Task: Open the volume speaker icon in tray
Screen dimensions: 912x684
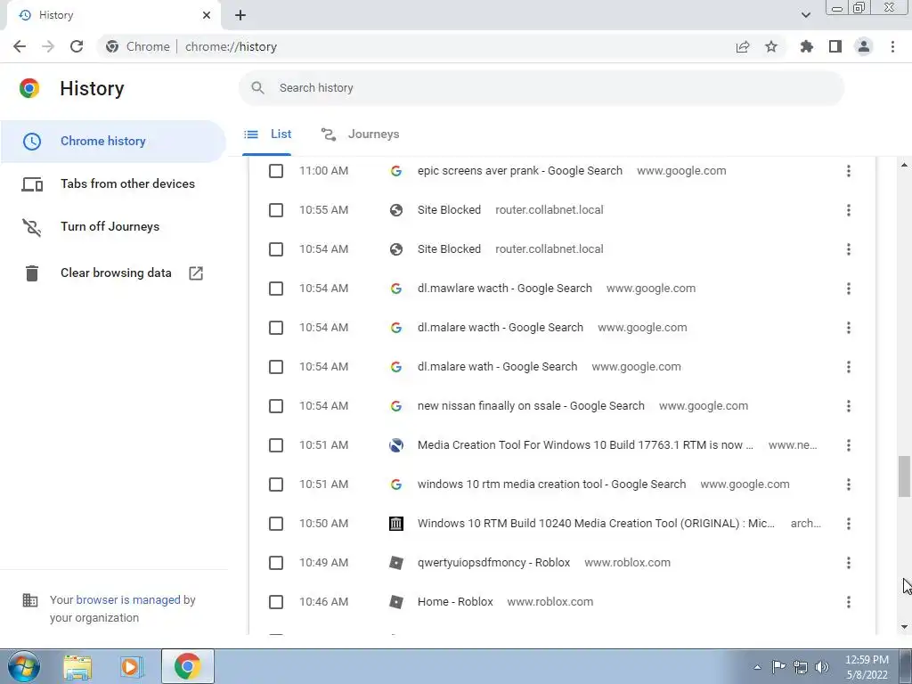Action: coord(822,667)
